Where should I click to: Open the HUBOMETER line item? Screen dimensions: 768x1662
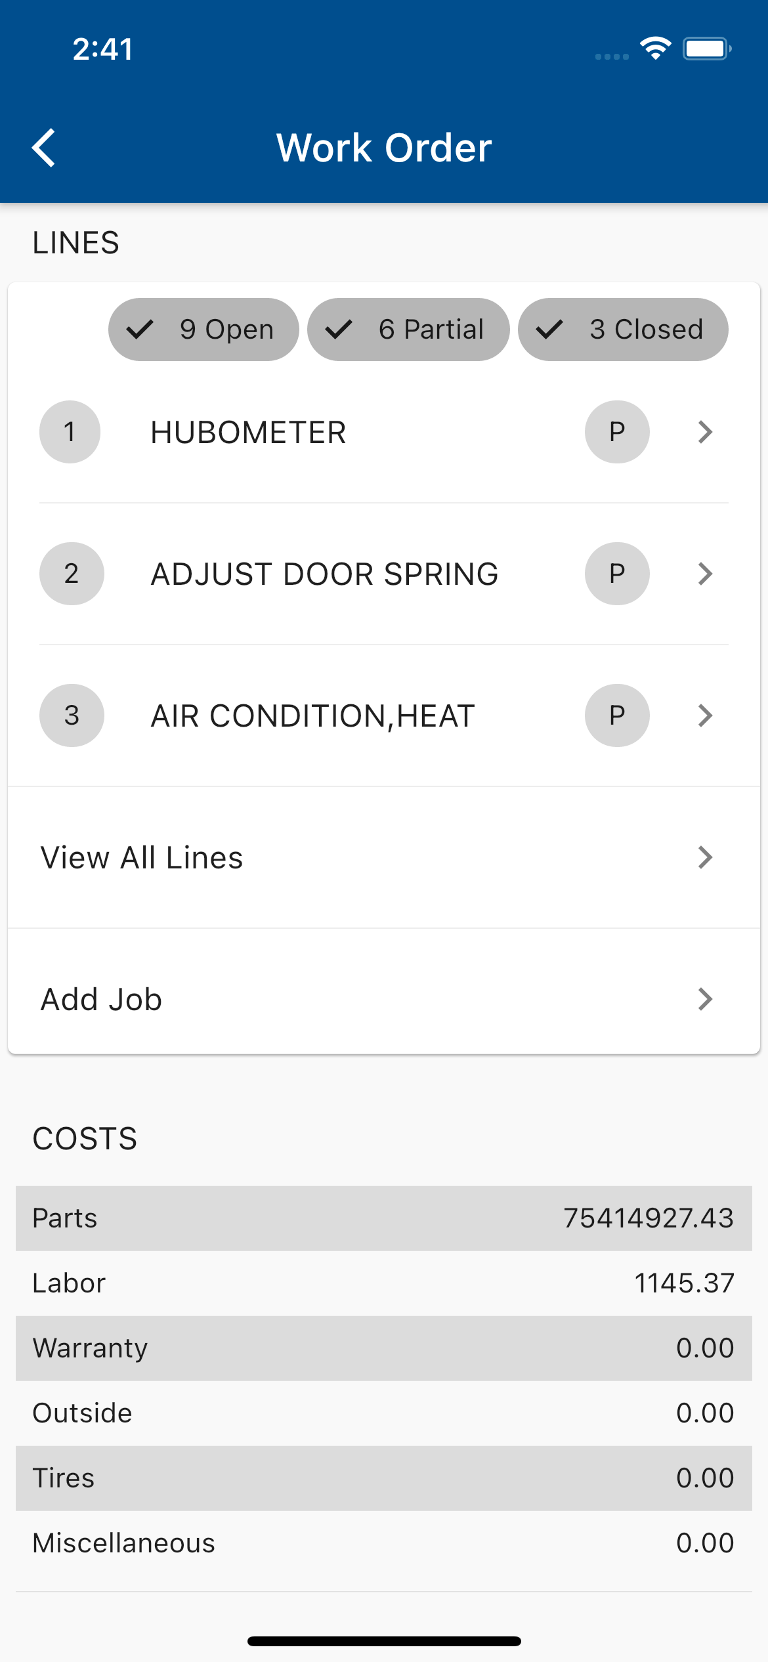(x=248, y=433)
